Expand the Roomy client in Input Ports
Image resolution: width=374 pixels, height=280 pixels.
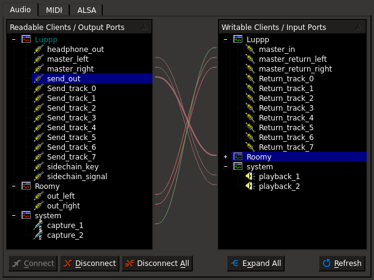pyautogui.click(x=225, y=157)
